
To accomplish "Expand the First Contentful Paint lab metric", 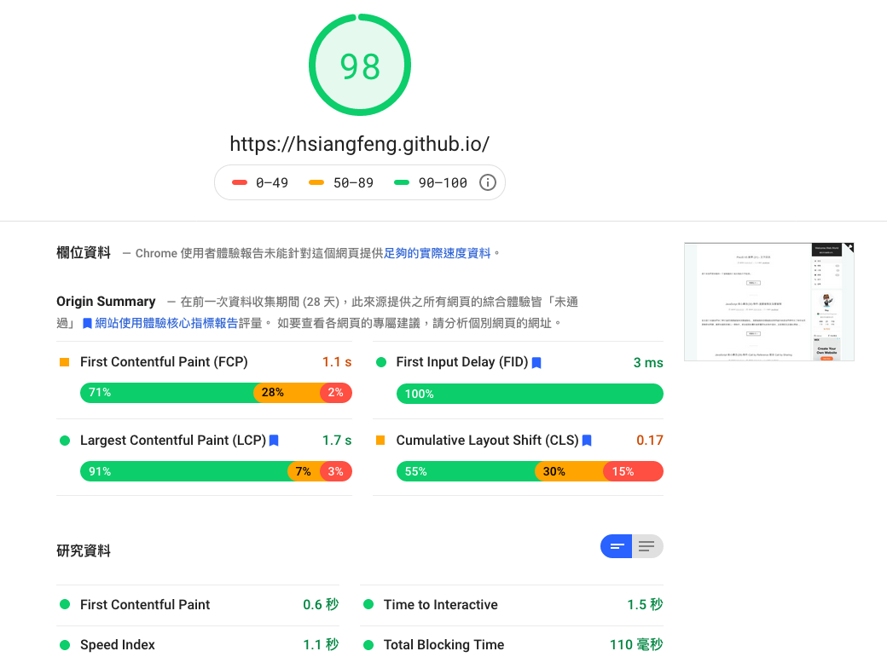I will click(x=145, y=605).
